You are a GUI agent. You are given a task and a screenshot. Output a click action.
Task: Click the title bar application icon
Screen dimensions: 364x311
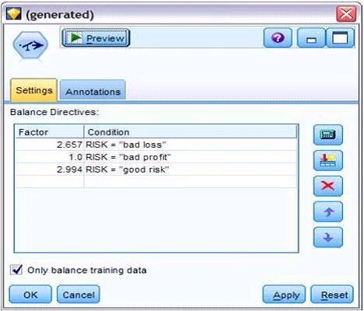coord(14,14)
